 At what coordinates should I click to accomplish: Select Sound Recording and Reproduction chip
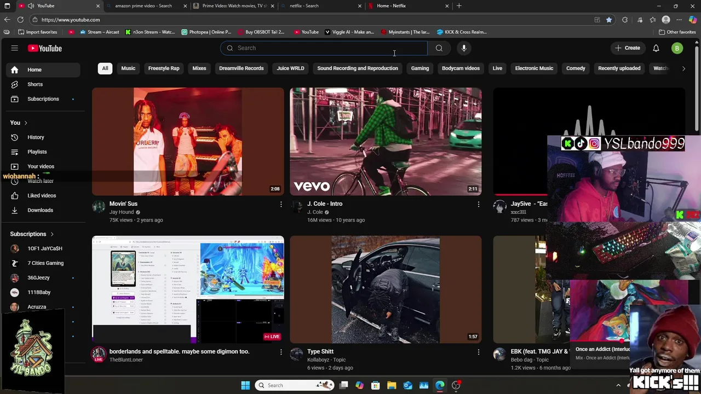point(358,68)
